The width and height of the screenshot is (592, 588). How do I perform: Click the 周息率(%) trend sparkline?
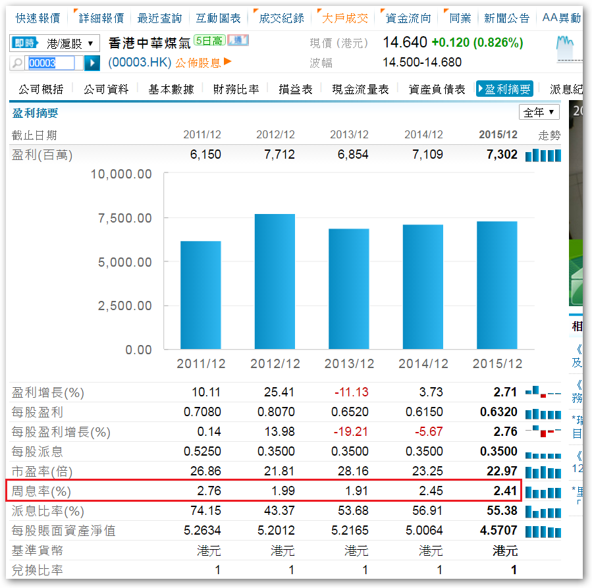click(543, 492)
